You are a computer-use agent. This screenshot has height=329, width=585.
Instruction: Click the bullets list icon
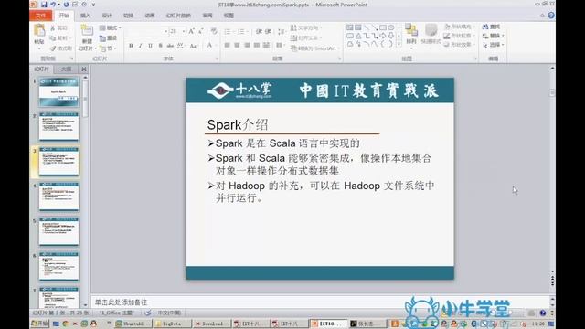point(228,32)
